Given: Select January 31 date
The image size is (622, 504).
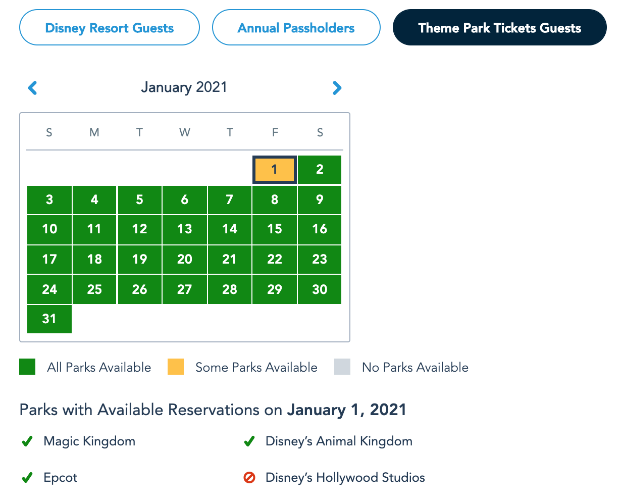Looking at the screenshot, I should 49,319.
